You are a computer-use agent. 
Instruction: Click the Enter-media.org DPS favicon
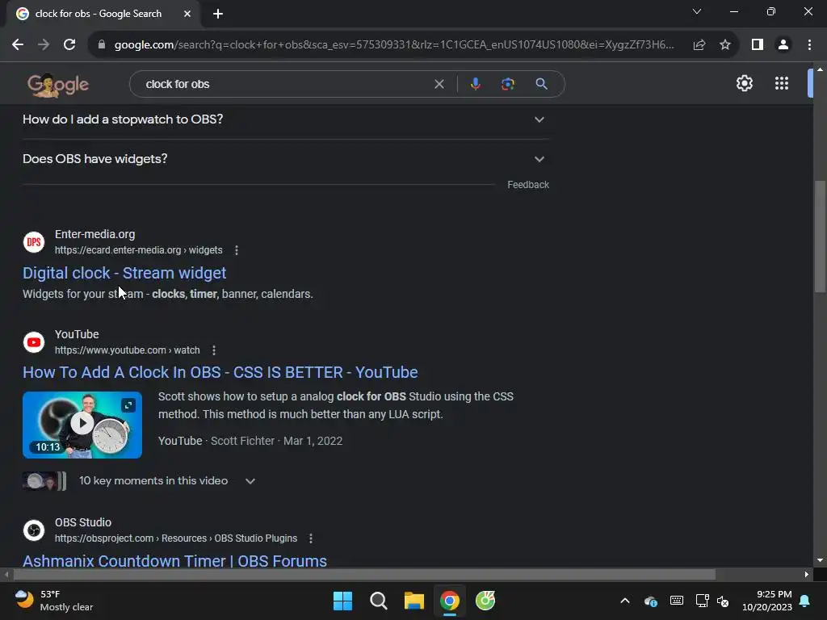(34, 242)
